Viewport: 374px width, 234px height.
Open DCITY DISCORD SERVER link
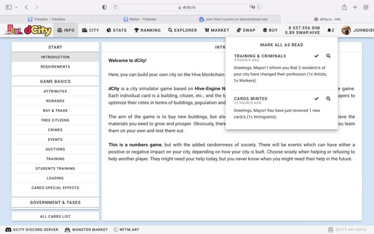32,230
